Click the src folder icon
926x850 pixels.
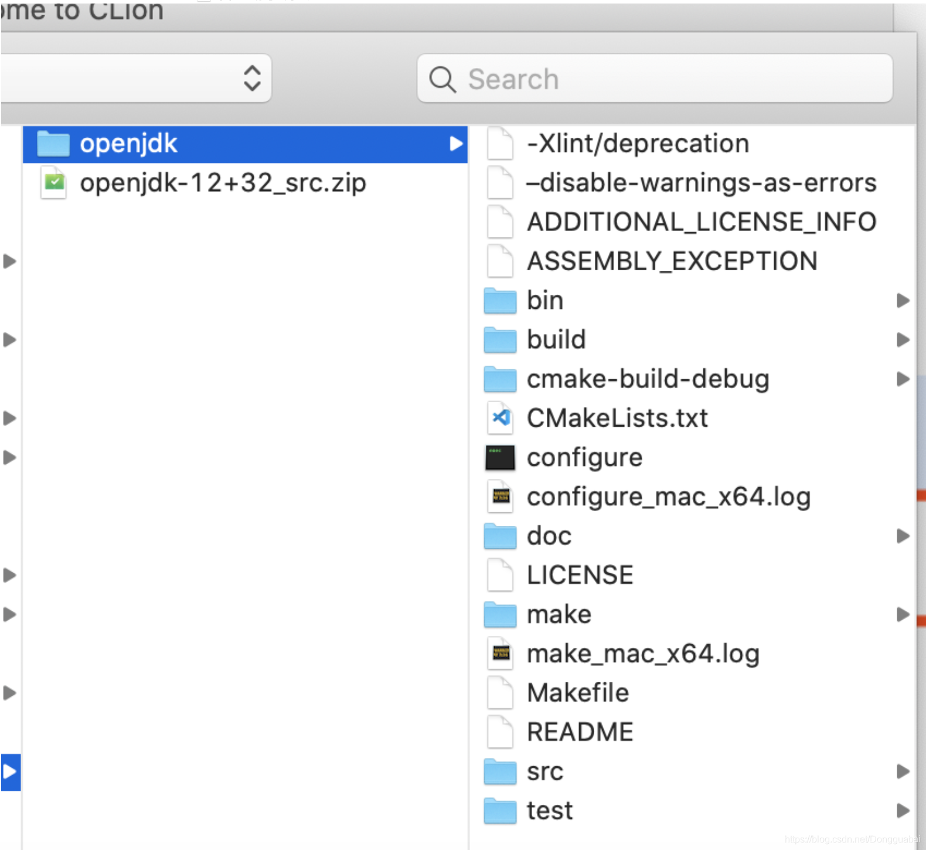click(501, 771)
